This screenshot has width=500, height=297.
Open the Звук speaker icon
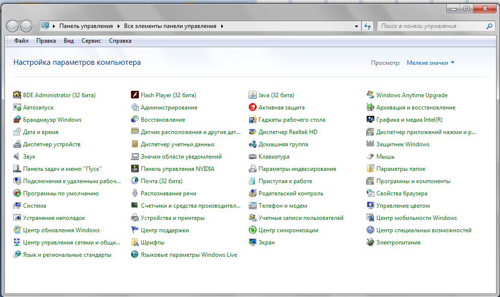17,156
